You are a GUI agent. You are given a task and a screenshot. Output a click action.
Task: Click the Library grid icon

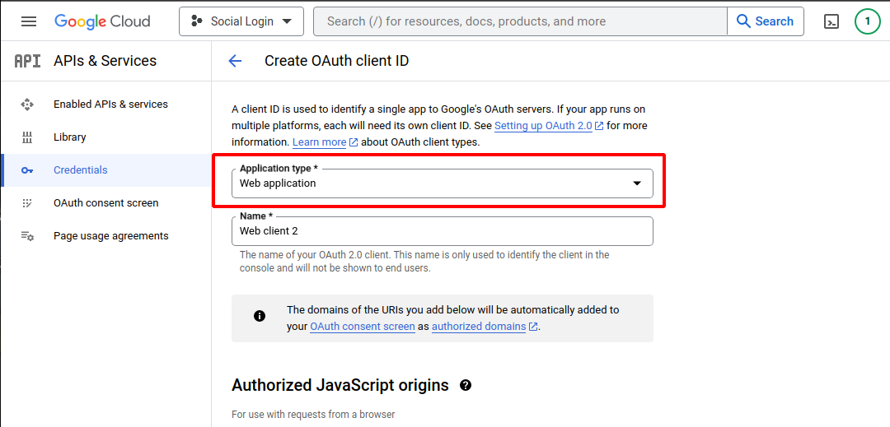27,137
